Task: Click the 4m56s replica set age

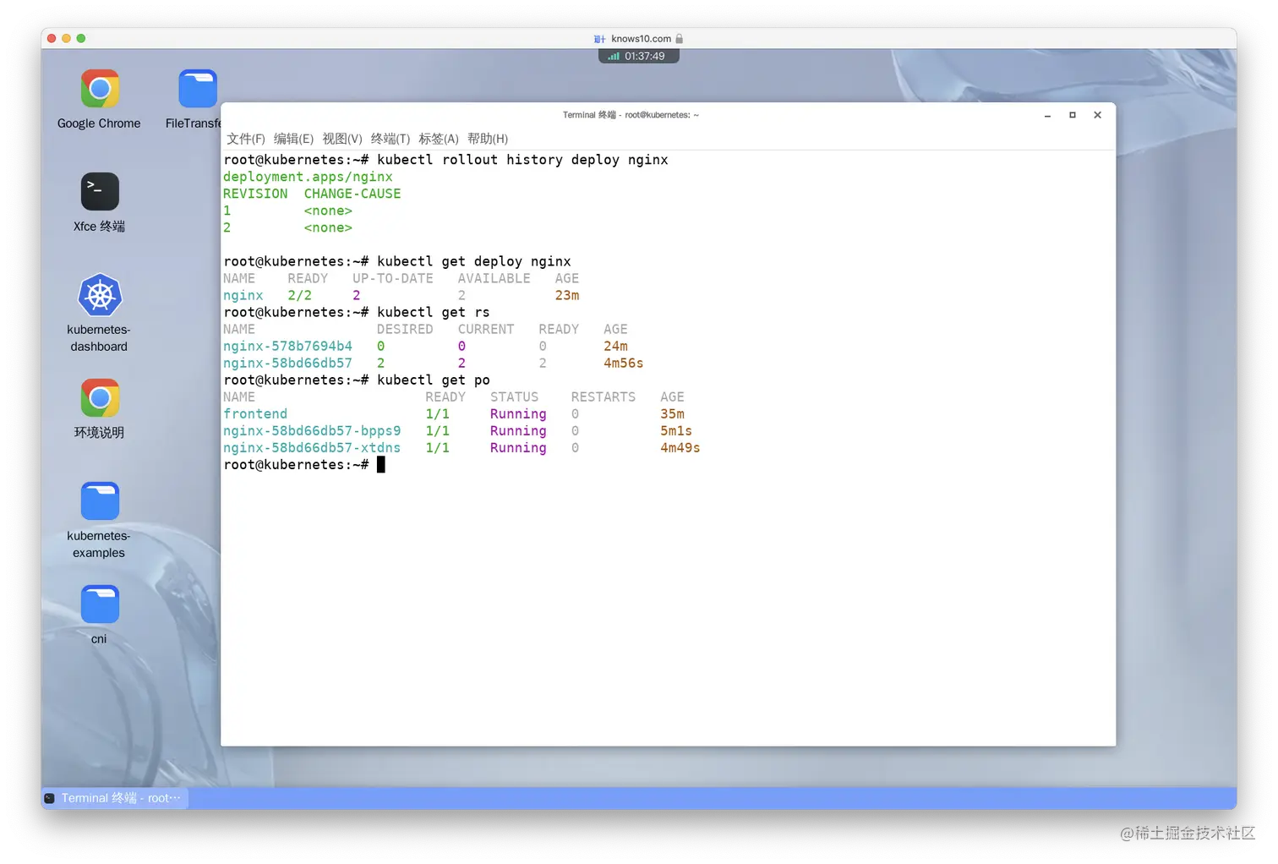Action: (624, 363)
